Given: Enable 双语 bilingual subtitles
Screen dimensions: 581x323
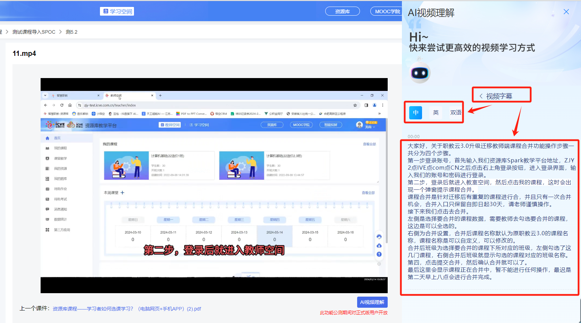Looking at the screenshot, I should [x=455, y=112].
